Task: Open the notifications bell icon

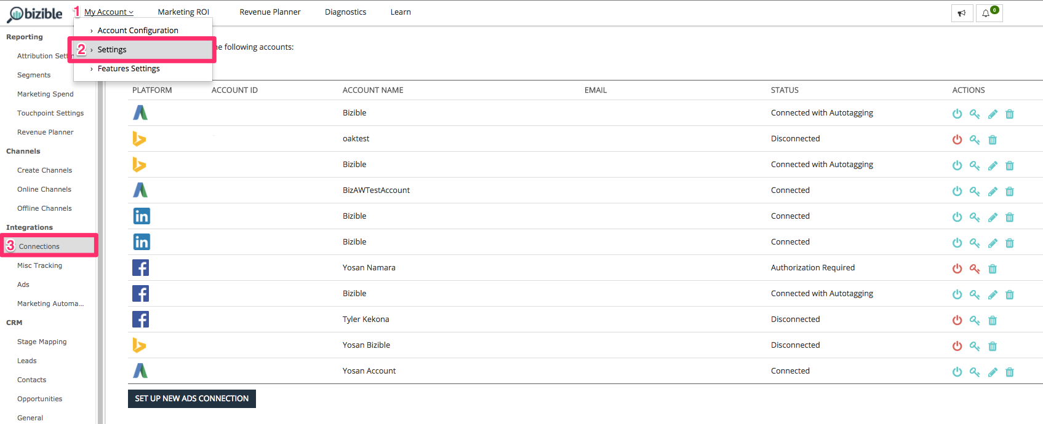Action: (986, 13)
